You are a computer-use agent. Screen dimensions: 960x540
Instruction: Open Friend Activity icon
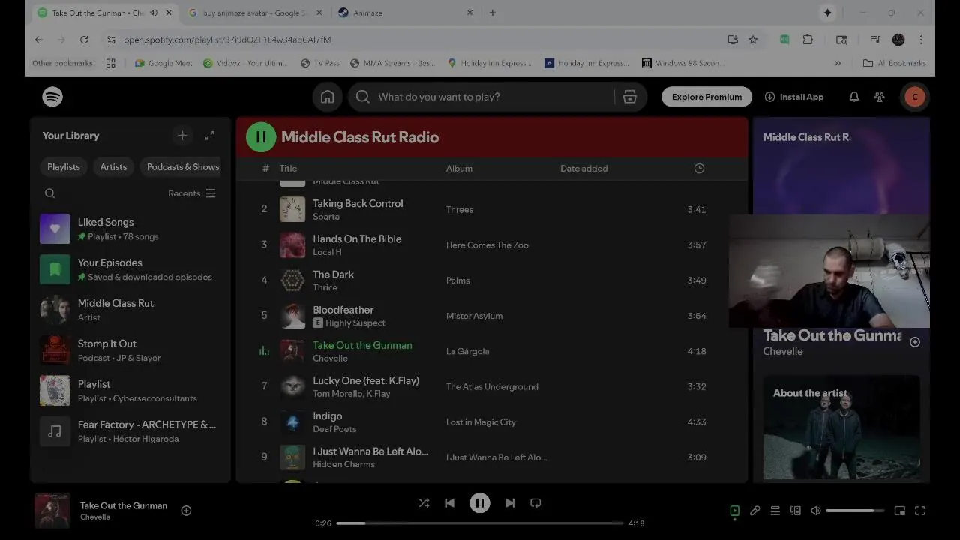(880, 97)
